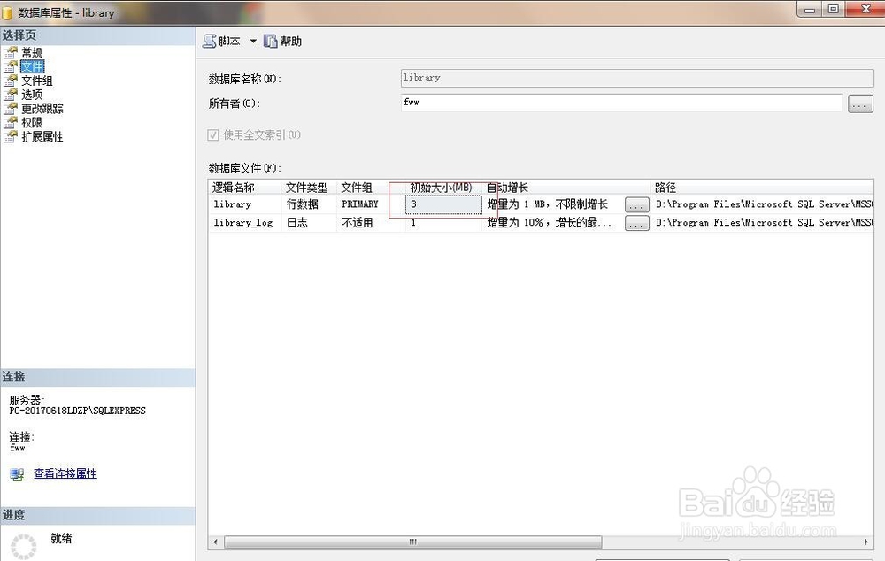Click the 帮助 toolbar label
885x561 pixels.
pyautogui.click(x=290, y=42)
